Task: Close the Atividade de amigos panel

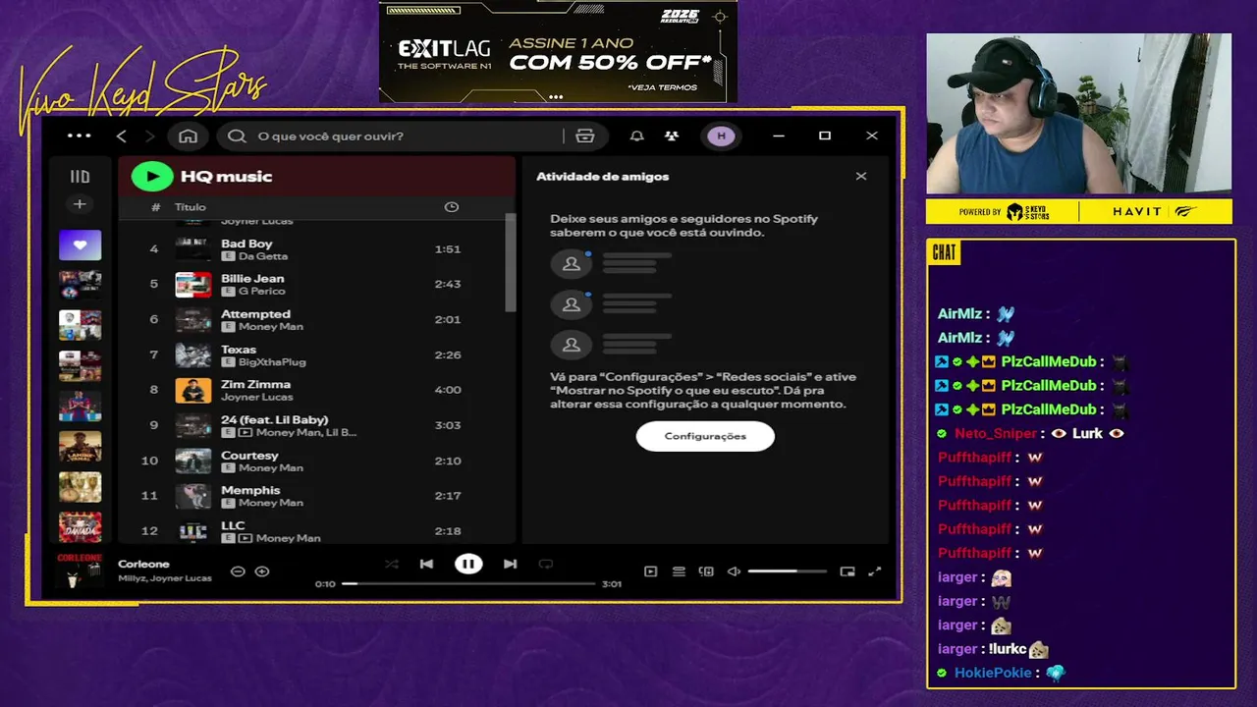Action: click(x=861, y=177)
